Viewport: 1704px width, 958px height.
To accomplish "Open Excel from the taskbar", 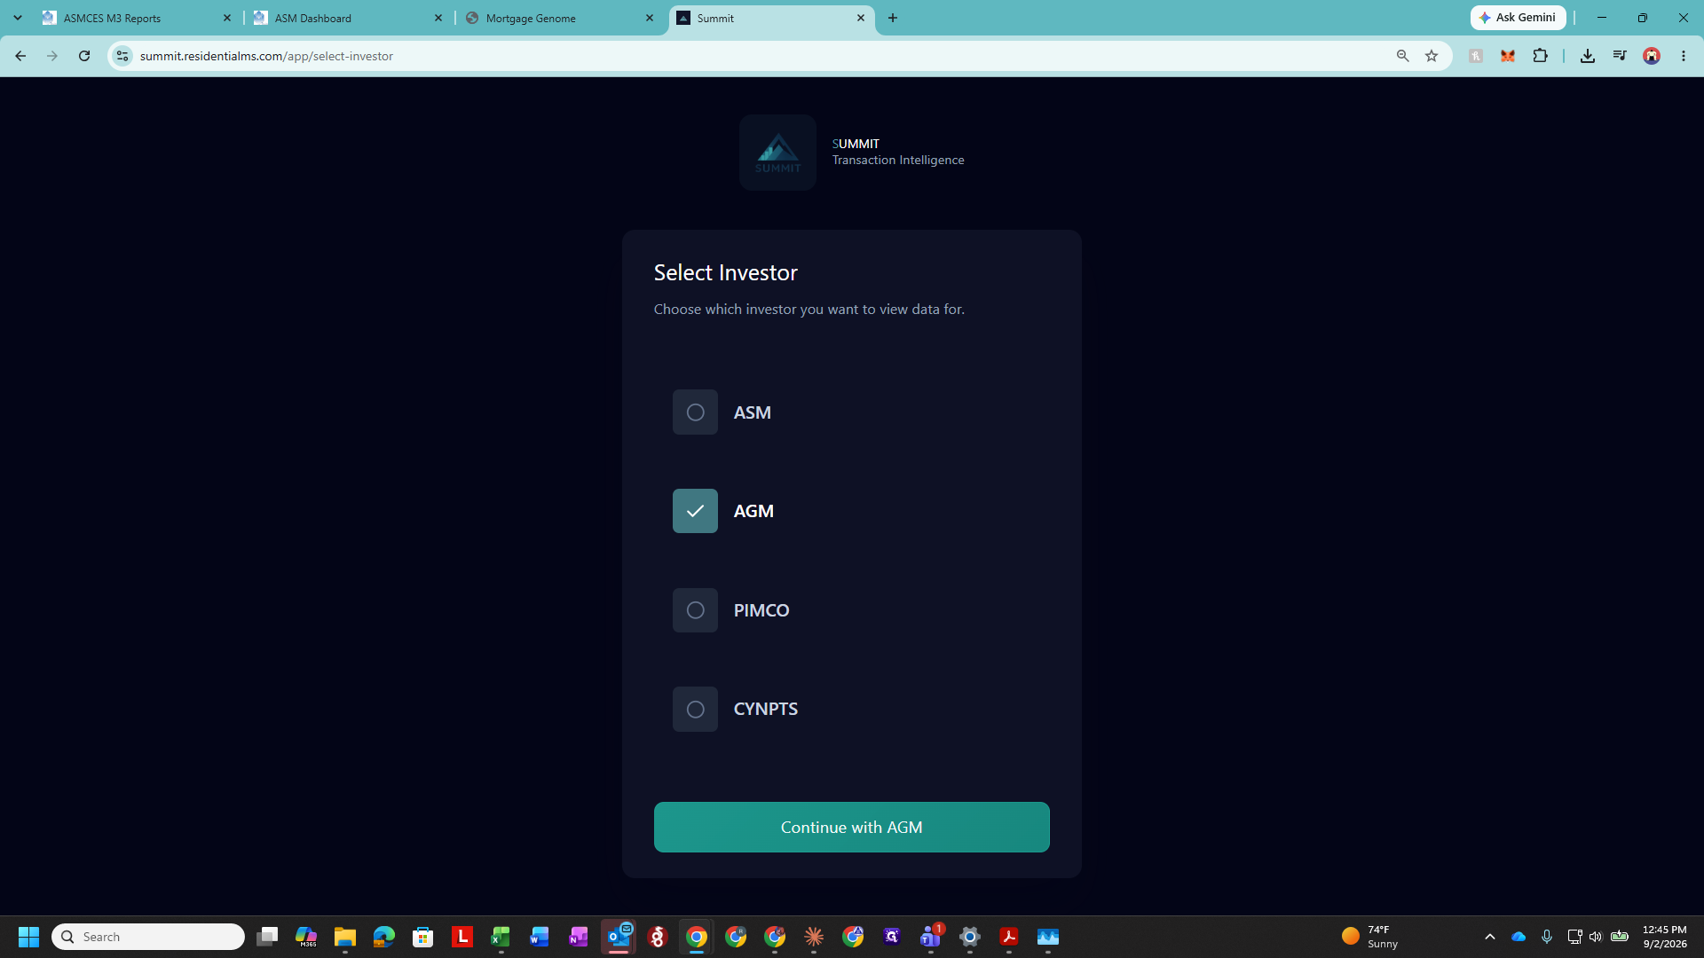I will click(501, 937).
